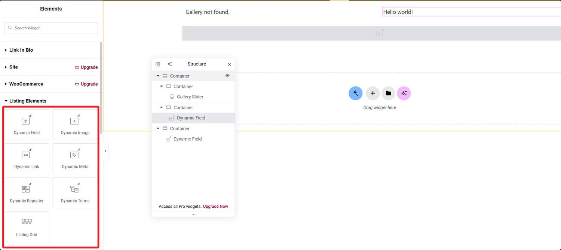The height and width of the screenshot is (250, 561).
Task: Close the Structure panel
Action: coord(229,64)
